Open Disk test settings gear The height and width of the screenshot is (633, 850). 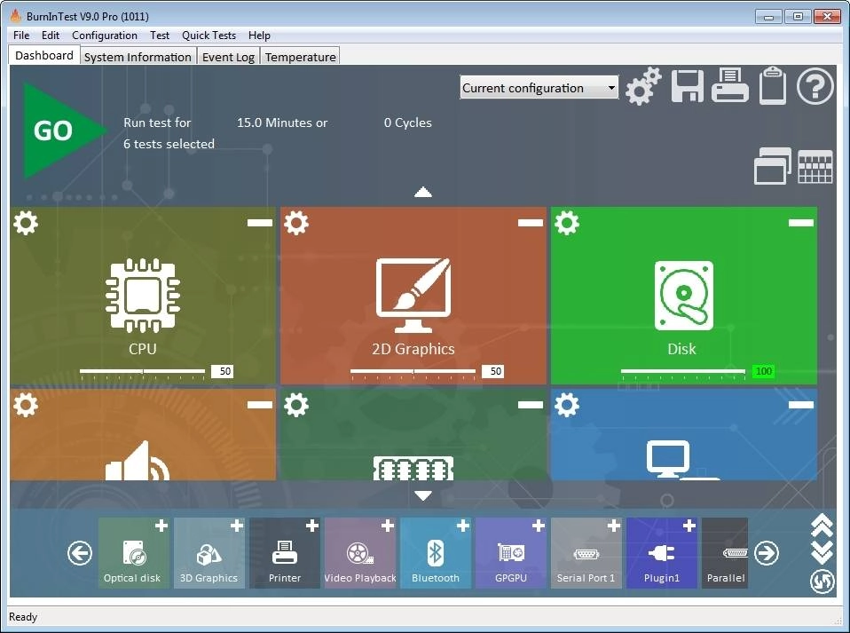point(567,222)
